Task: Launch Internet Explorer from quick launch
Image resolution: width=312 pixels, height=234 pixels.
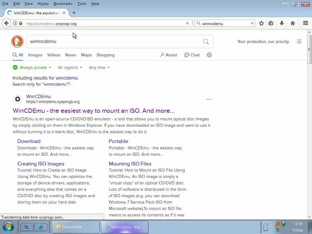Action: coord(41,227)
